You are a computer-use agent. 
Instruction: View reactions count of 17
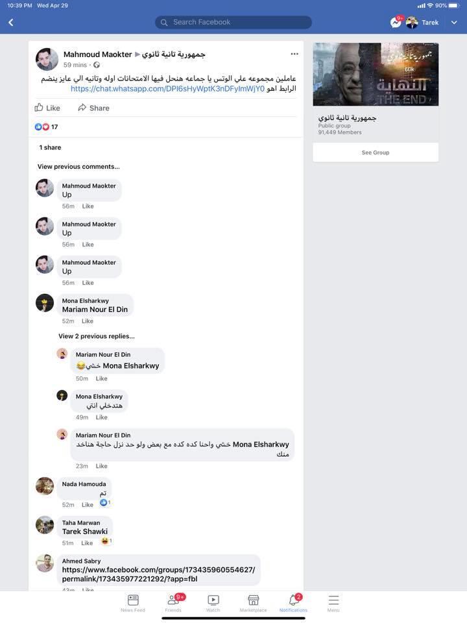pos(47,127)
